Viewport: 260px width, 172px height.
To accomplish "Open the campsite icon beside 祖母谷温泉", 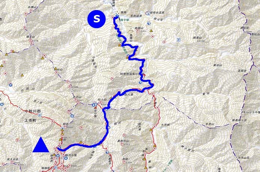I will tap(148, 13).
